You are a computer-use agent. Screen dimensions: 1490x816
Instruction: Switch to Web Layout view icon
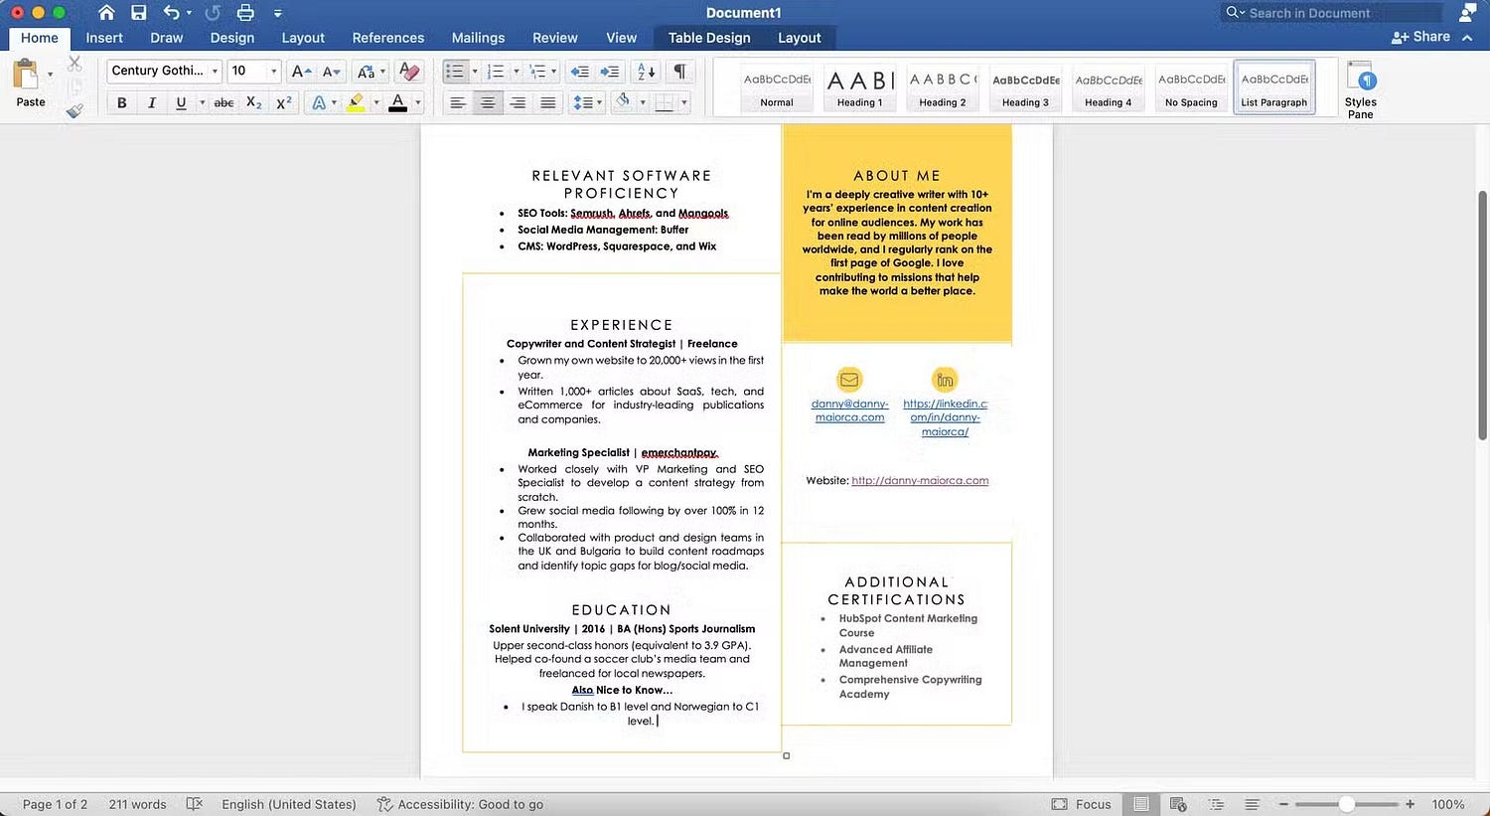tap(1178, 804)
